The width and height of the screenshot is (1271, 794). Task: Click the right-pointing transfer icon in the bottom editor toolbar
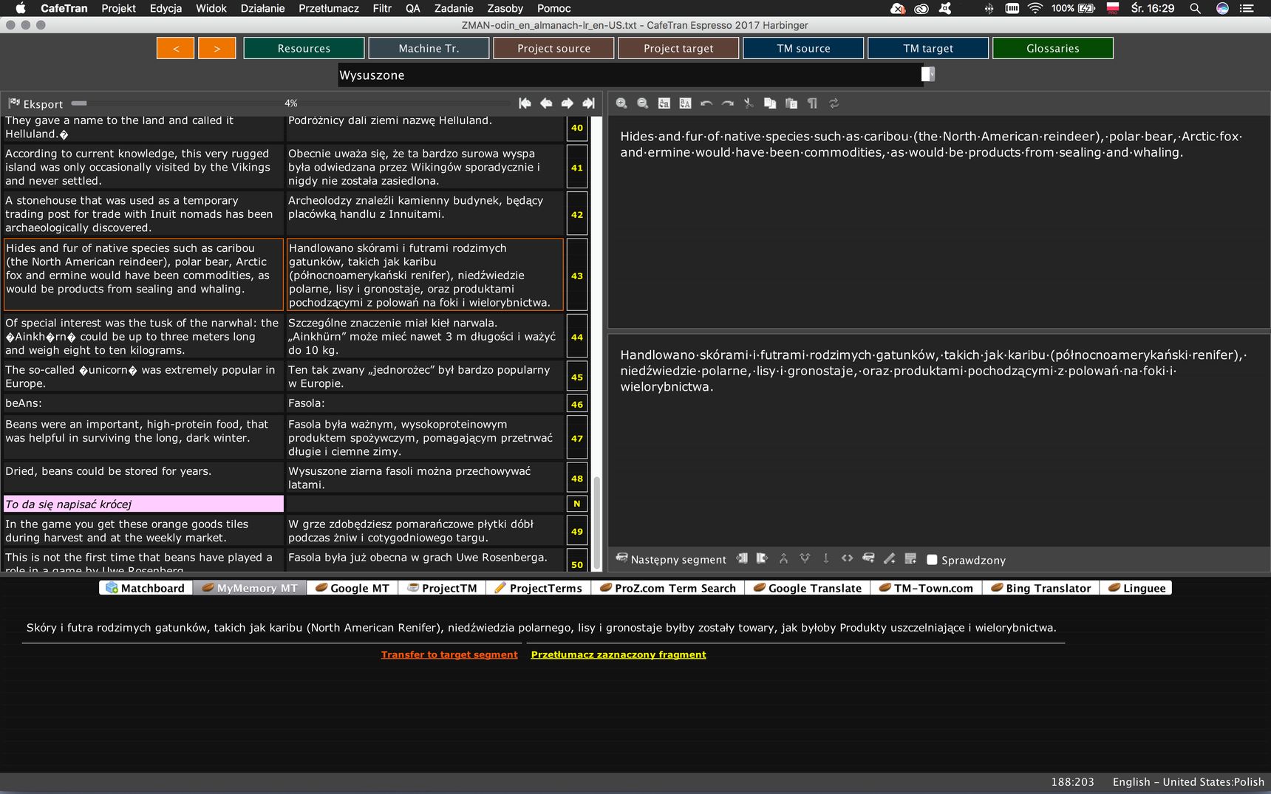pyautogui.click(x=762, y=558)
